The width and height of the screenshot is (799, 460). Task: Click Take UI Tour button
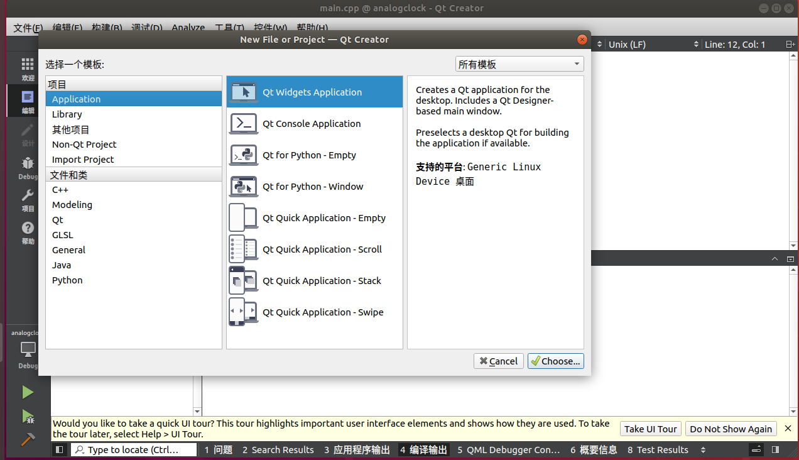click(x=650, y=429)
